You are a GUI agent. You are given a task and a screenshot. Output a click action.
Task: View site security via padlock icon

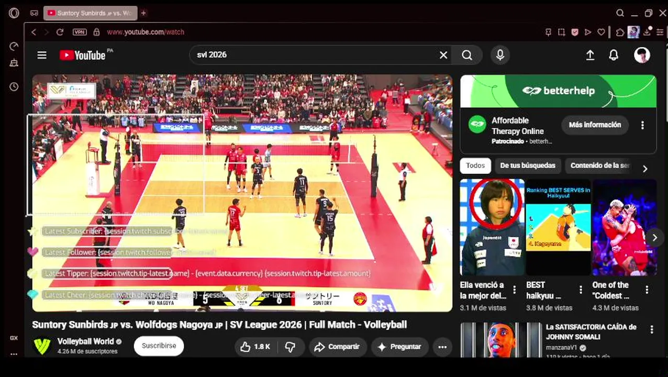[x=96, y=32]
